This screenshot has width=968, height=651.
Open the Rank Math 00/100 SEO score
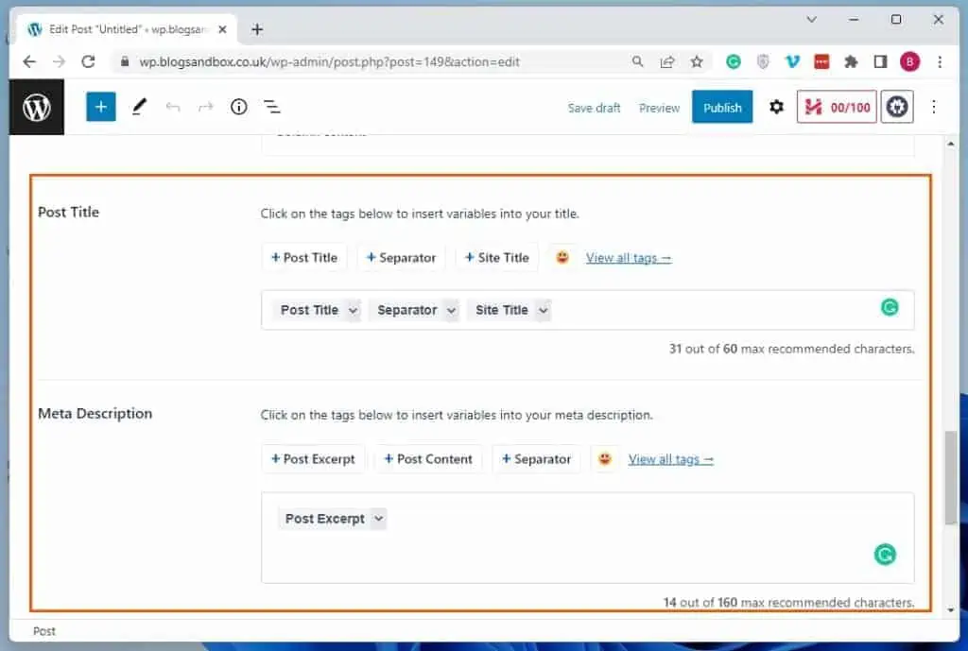pos(836,107)
